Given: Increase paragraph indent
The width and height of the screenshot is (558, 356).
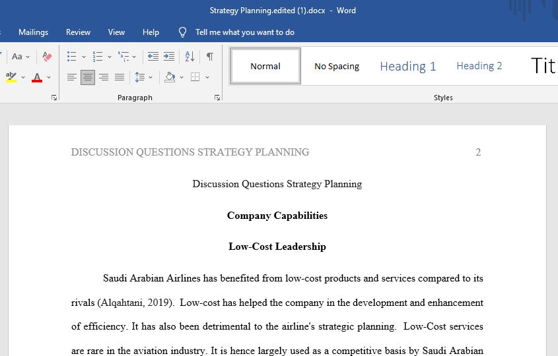Looking at the screenshot, I should [169, 57].
